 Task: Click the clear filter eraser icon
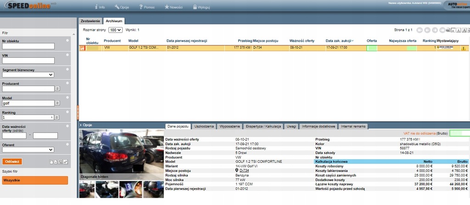pos(66,162)
